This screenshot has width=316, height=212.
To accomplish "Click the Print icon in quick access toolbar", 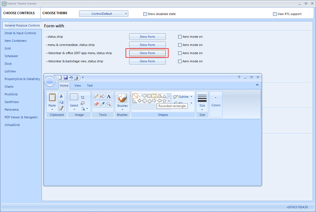I will point(76,78).
